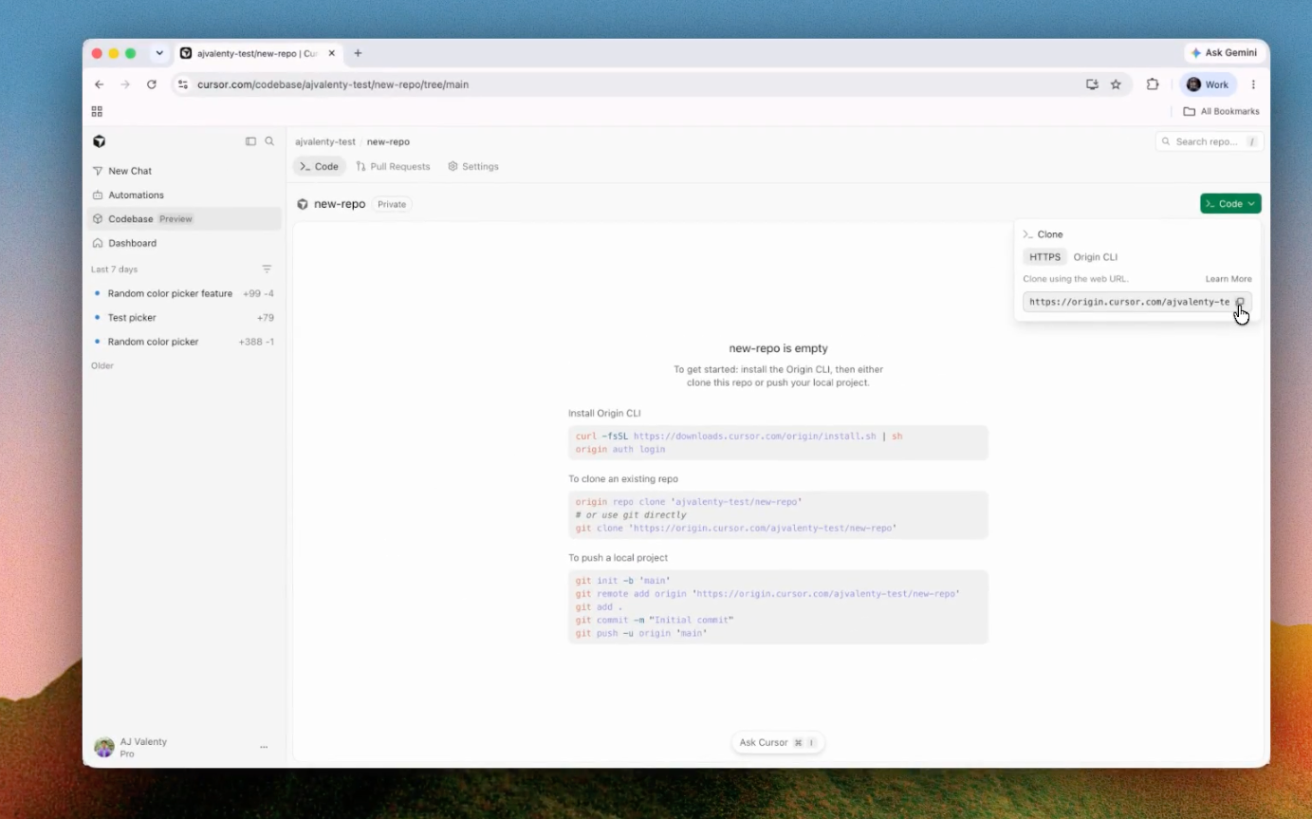Switch to the Code tab
1312x819 pixels.
tap(319, 166)
